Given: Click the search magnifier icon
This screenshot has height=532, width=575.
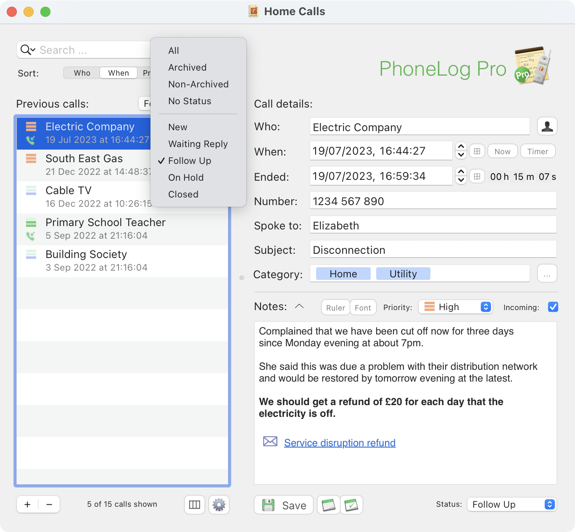Looking at the screenshot, I should 27,50.
